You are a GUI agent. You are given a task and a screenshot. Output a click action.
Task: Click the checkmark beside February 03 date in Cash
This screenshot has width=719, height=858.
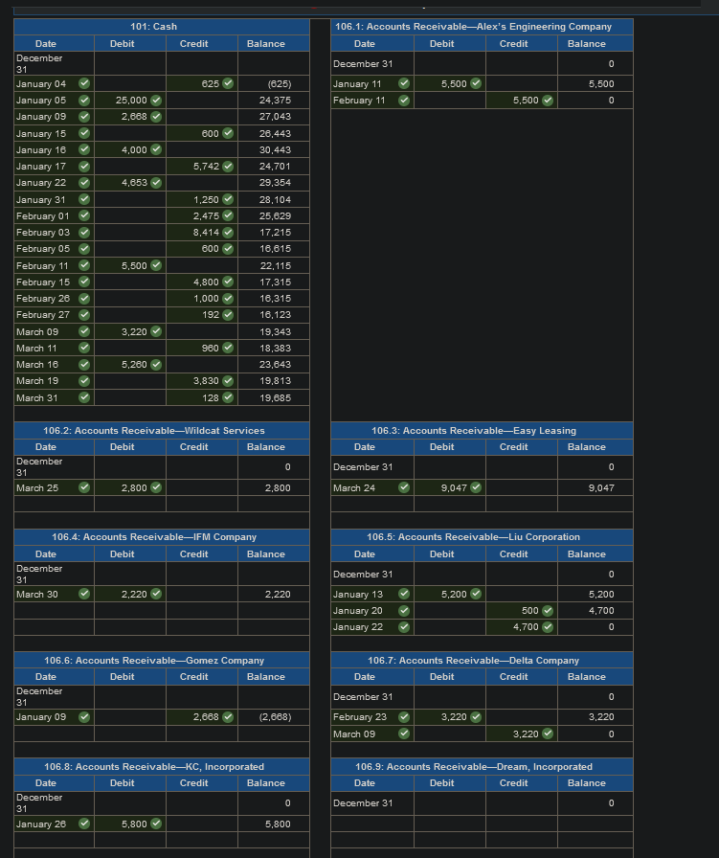84,233
